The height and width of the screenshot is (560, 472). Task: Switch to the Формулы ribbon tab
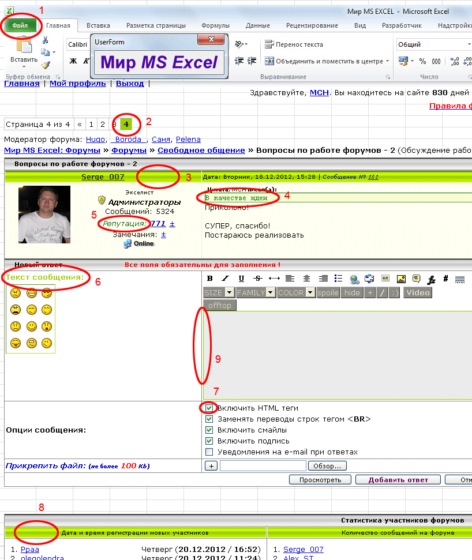(x=215, y=25)
